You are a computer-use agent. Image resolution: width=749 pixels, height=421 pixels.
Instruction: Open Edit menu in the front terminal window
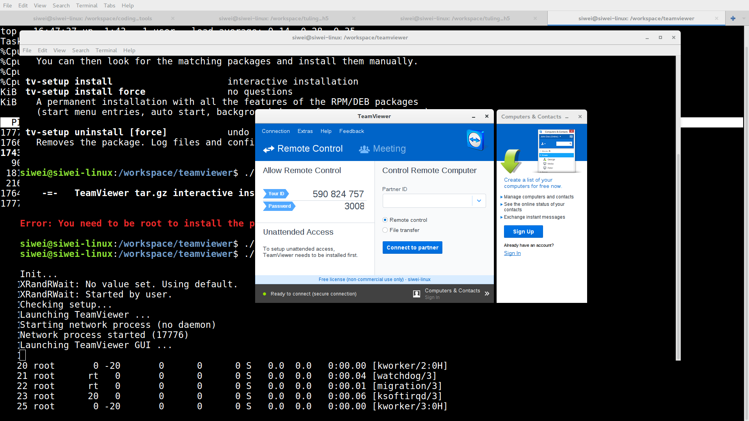click(43, 50)
